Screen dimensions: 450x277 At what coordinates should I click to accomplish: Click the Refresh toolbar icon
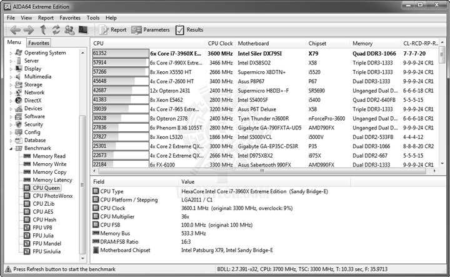56,29
